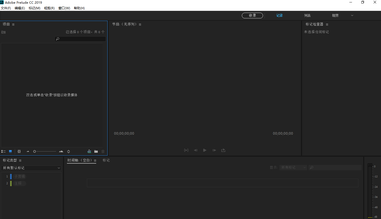Switch Project panel to list view

coord(3,151)
